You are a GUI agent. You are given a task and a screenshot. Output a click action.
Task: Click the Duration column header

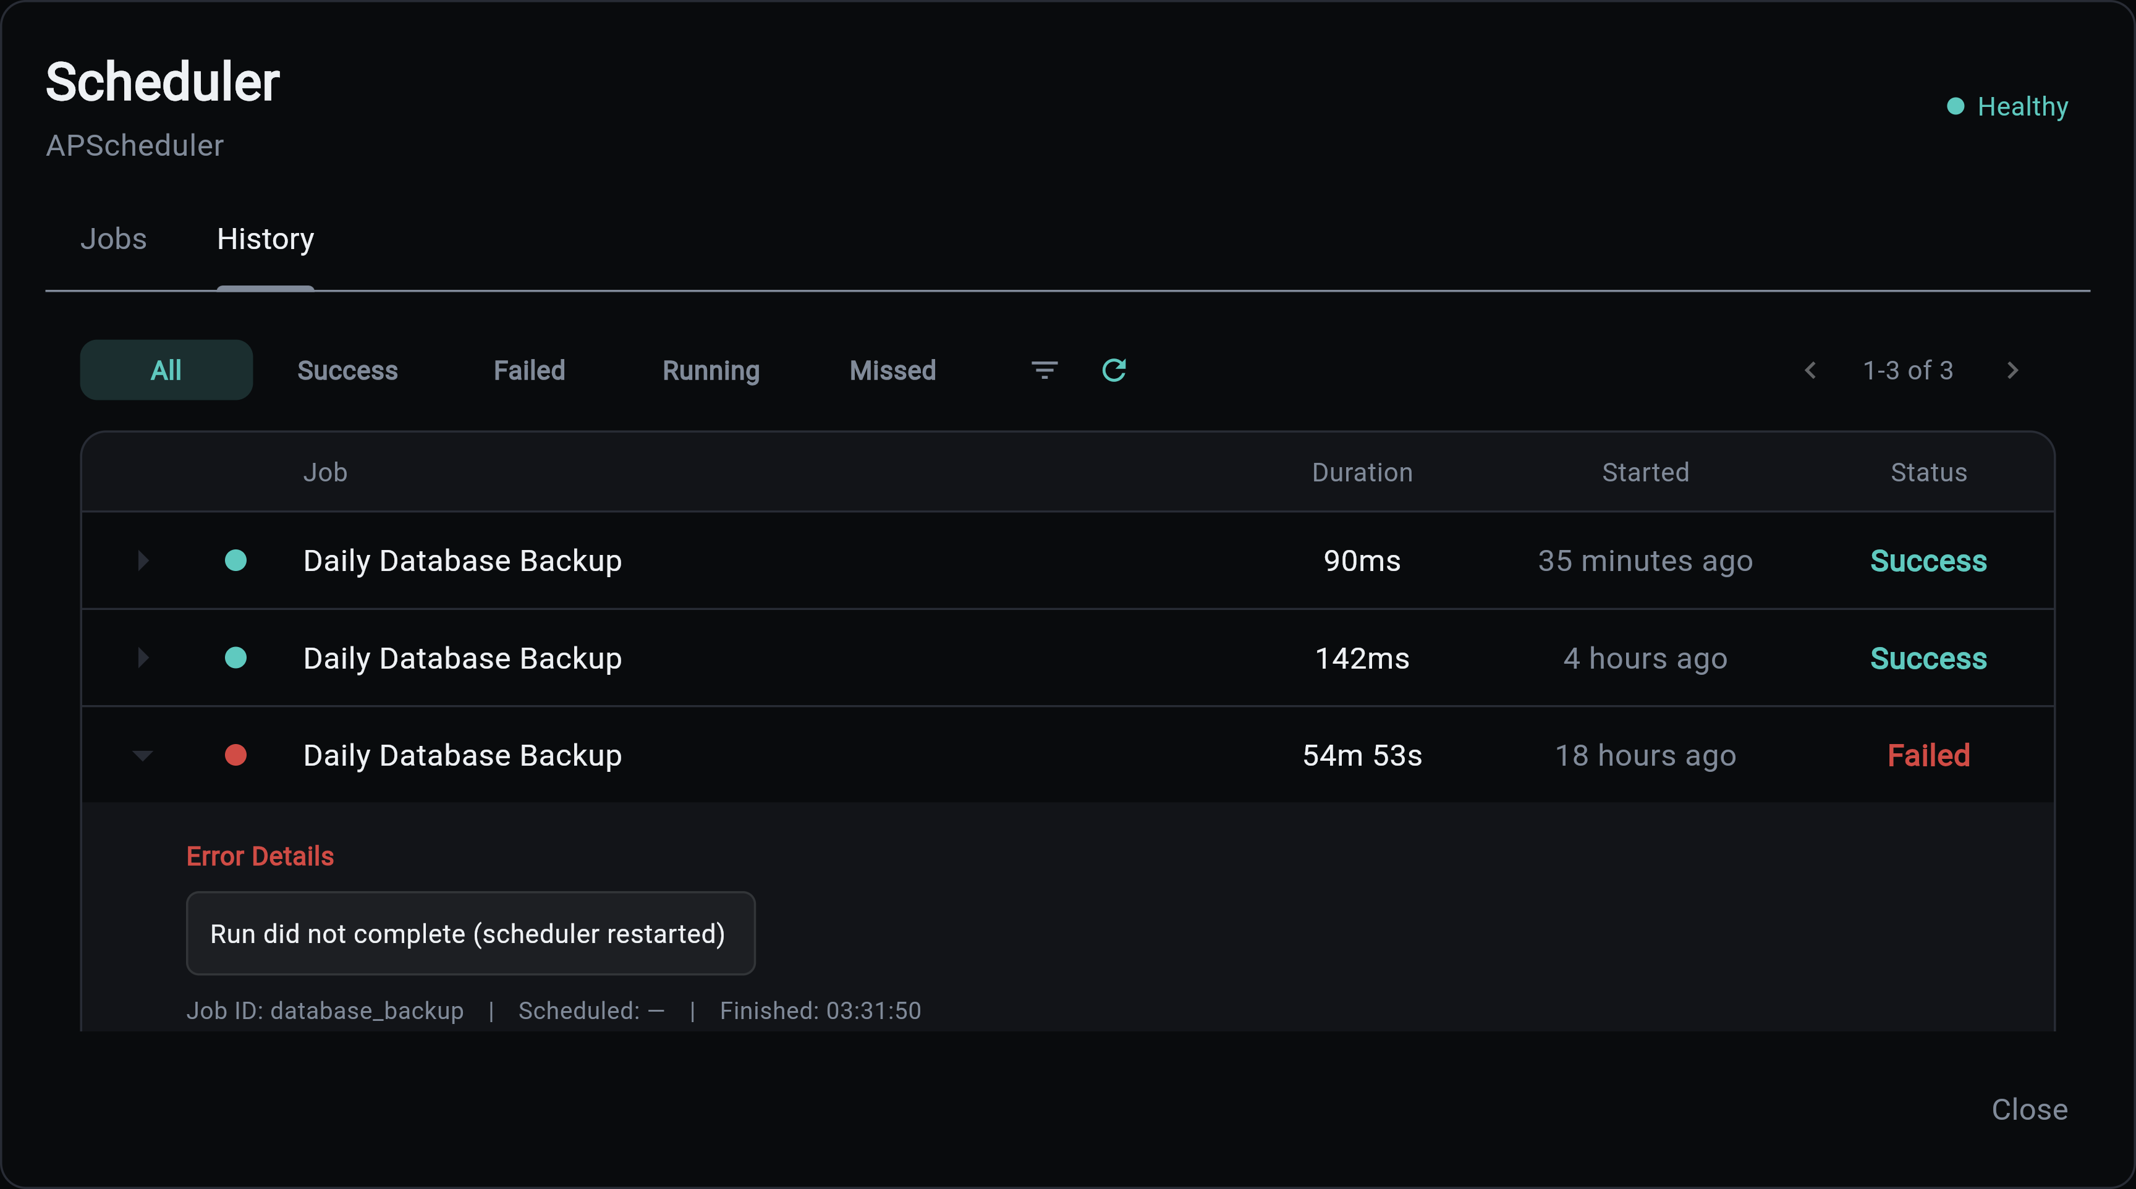[x=1362, y=472]
